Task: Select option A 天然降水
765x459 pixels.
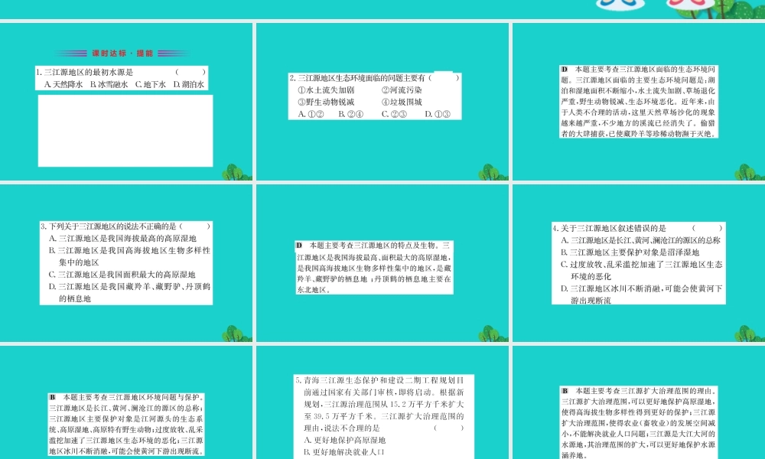Action: point(63,84)
